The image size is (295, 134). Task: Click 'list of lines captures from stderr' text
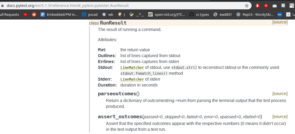(x=150, y=62)
